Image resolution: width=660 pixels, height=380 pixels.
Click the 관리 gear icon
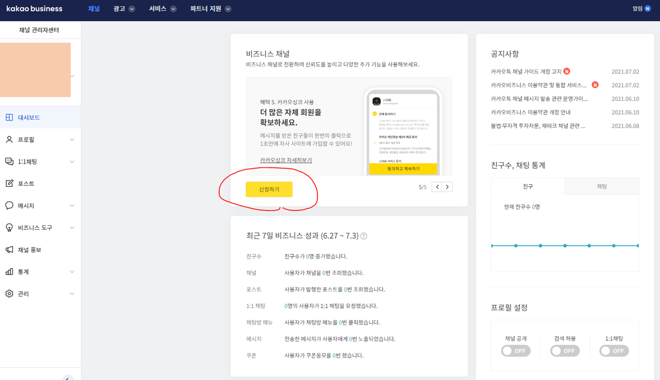tap(9, 293)
